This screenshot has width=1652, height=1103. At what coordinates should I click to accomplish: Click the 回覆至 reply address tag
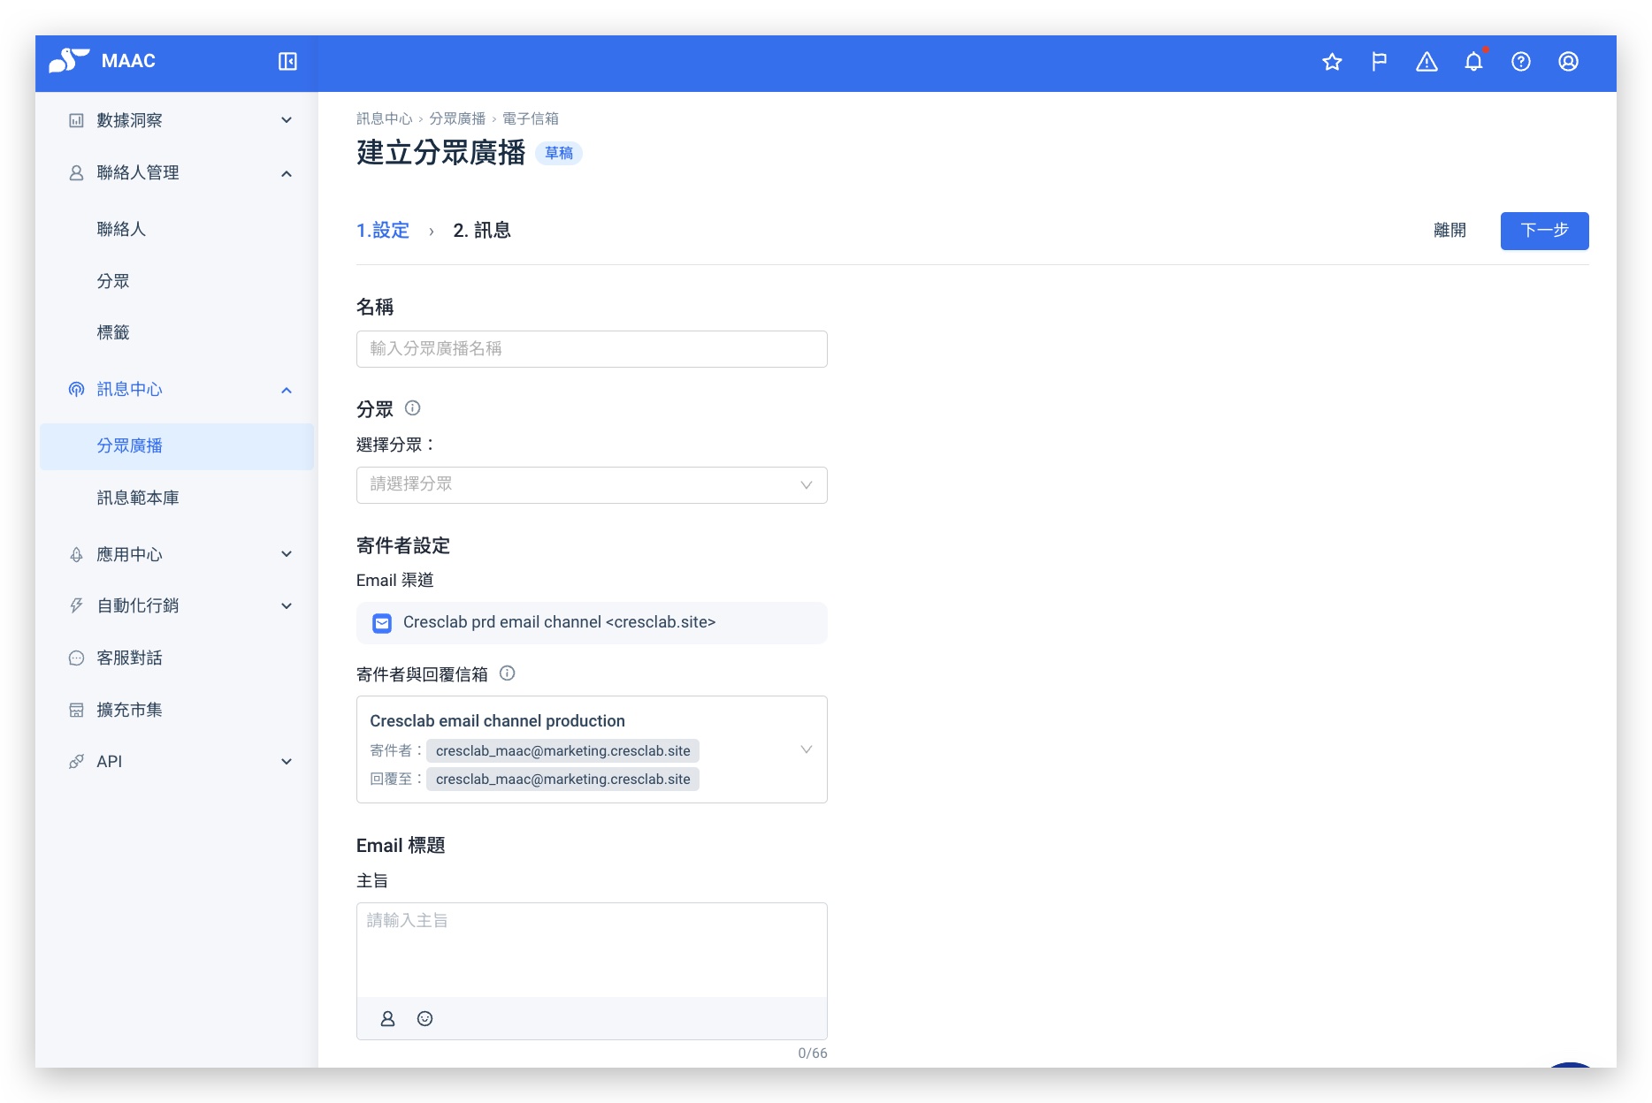(x=562, y=780)
